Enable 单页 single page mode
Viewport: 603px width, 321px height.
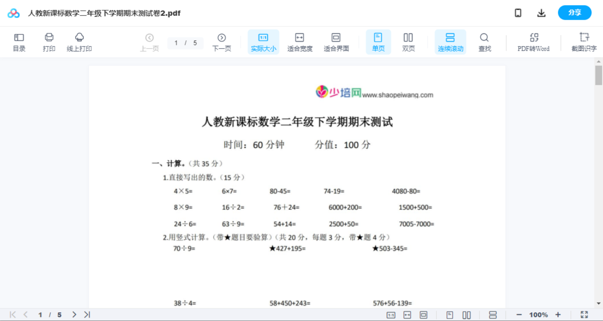[x=378, y=42]
